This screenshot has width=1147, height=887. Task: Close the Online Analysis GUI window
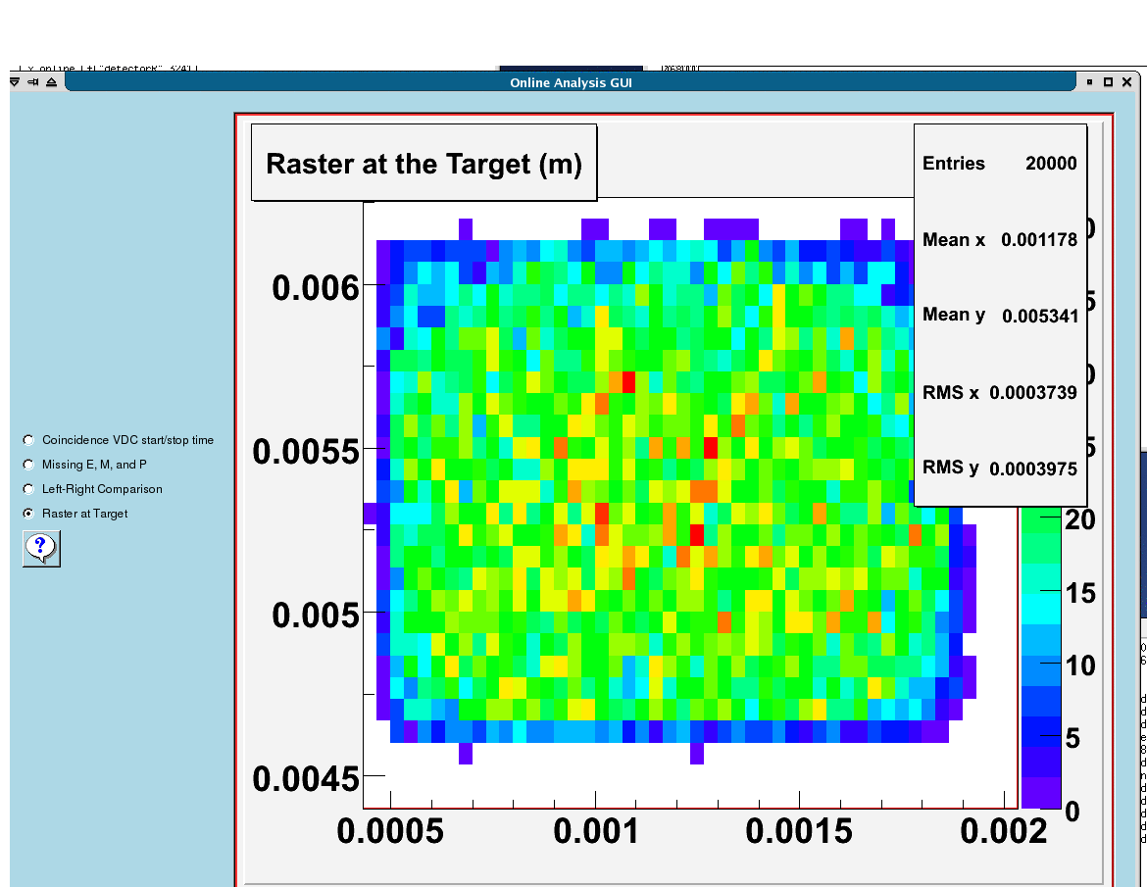[1127, 82]
